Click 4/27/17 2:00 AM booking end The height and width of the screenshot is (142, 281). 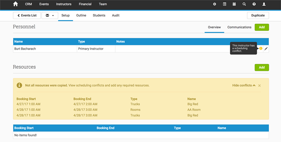pyautogui.click(x=85, y=104)
